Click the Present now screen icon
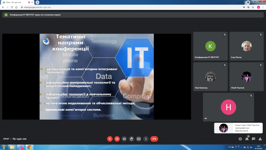266x150 pixels. 139,139
